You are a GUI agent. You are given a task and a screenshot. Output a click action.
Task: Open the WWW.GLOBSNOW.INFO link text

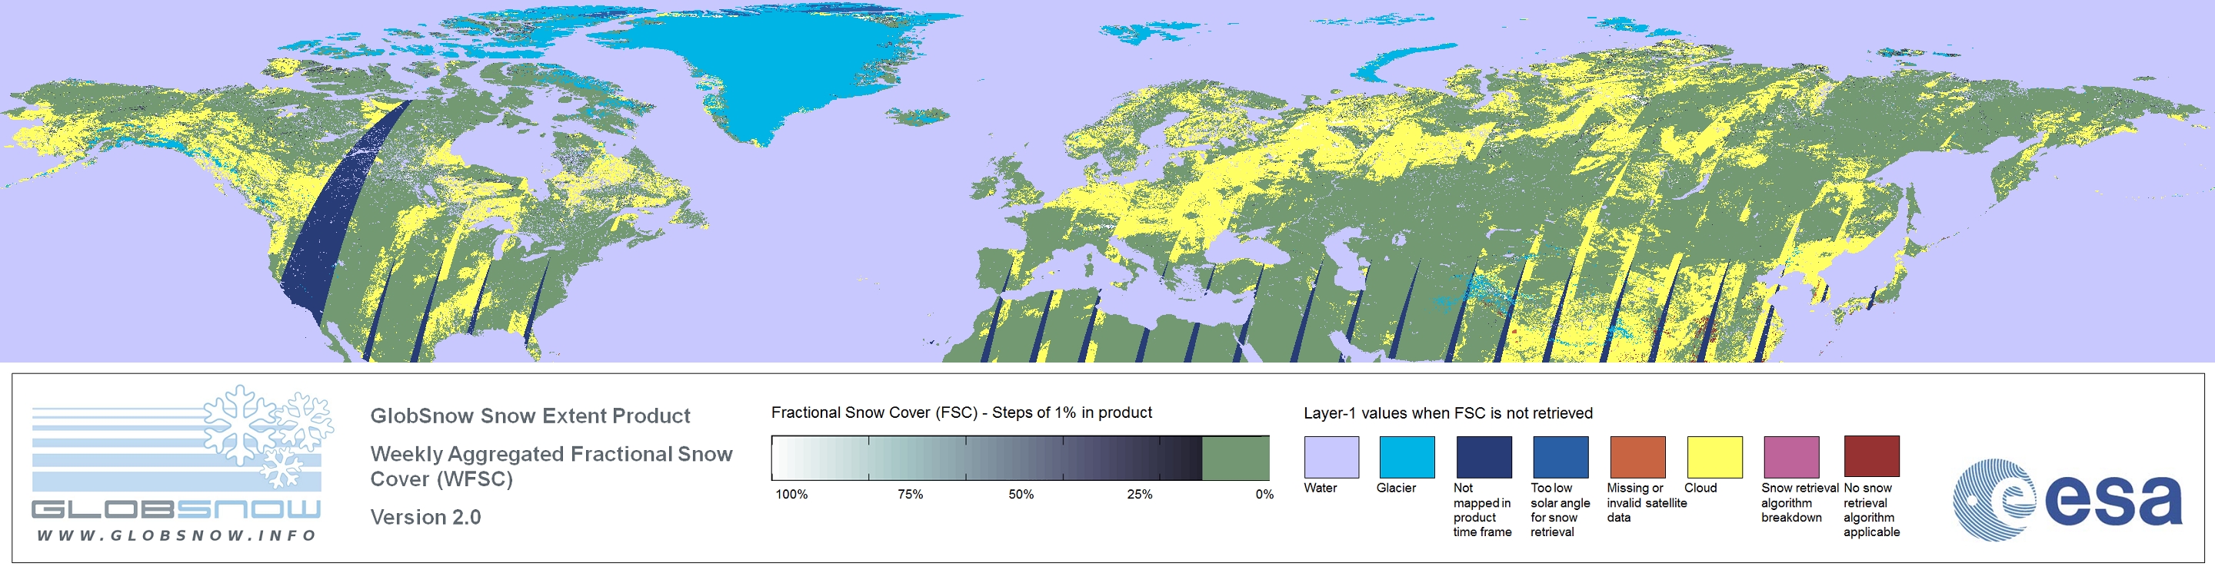(176, 535)
